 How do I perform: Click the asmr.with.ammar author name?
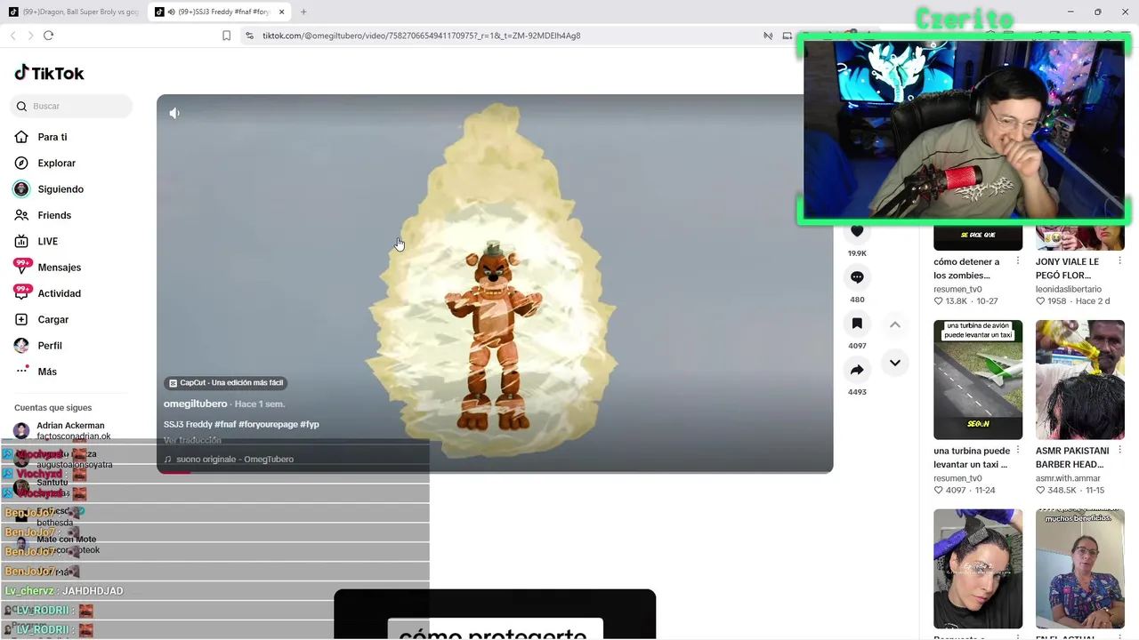[x=1068, y=478]
